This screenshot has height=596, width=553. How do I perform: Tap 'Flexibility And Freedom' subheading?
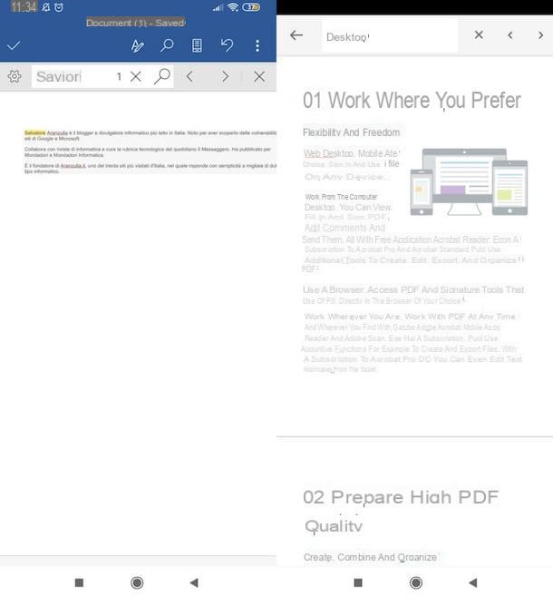tap(352, 132)
